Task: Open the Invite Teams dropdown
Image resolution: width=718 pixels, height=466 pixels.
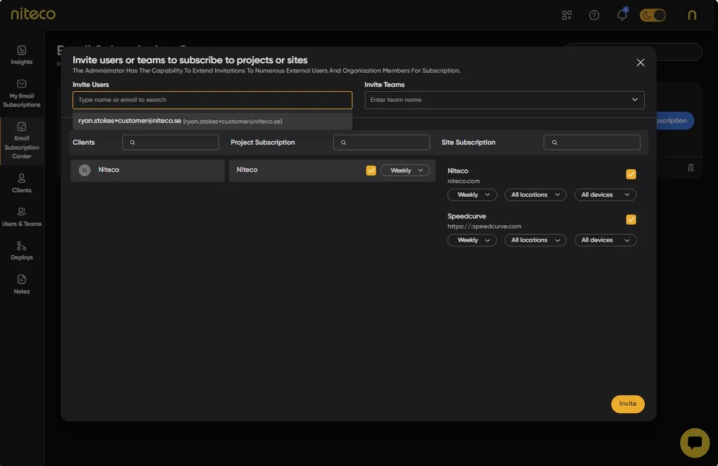Action: pos(504,100)
